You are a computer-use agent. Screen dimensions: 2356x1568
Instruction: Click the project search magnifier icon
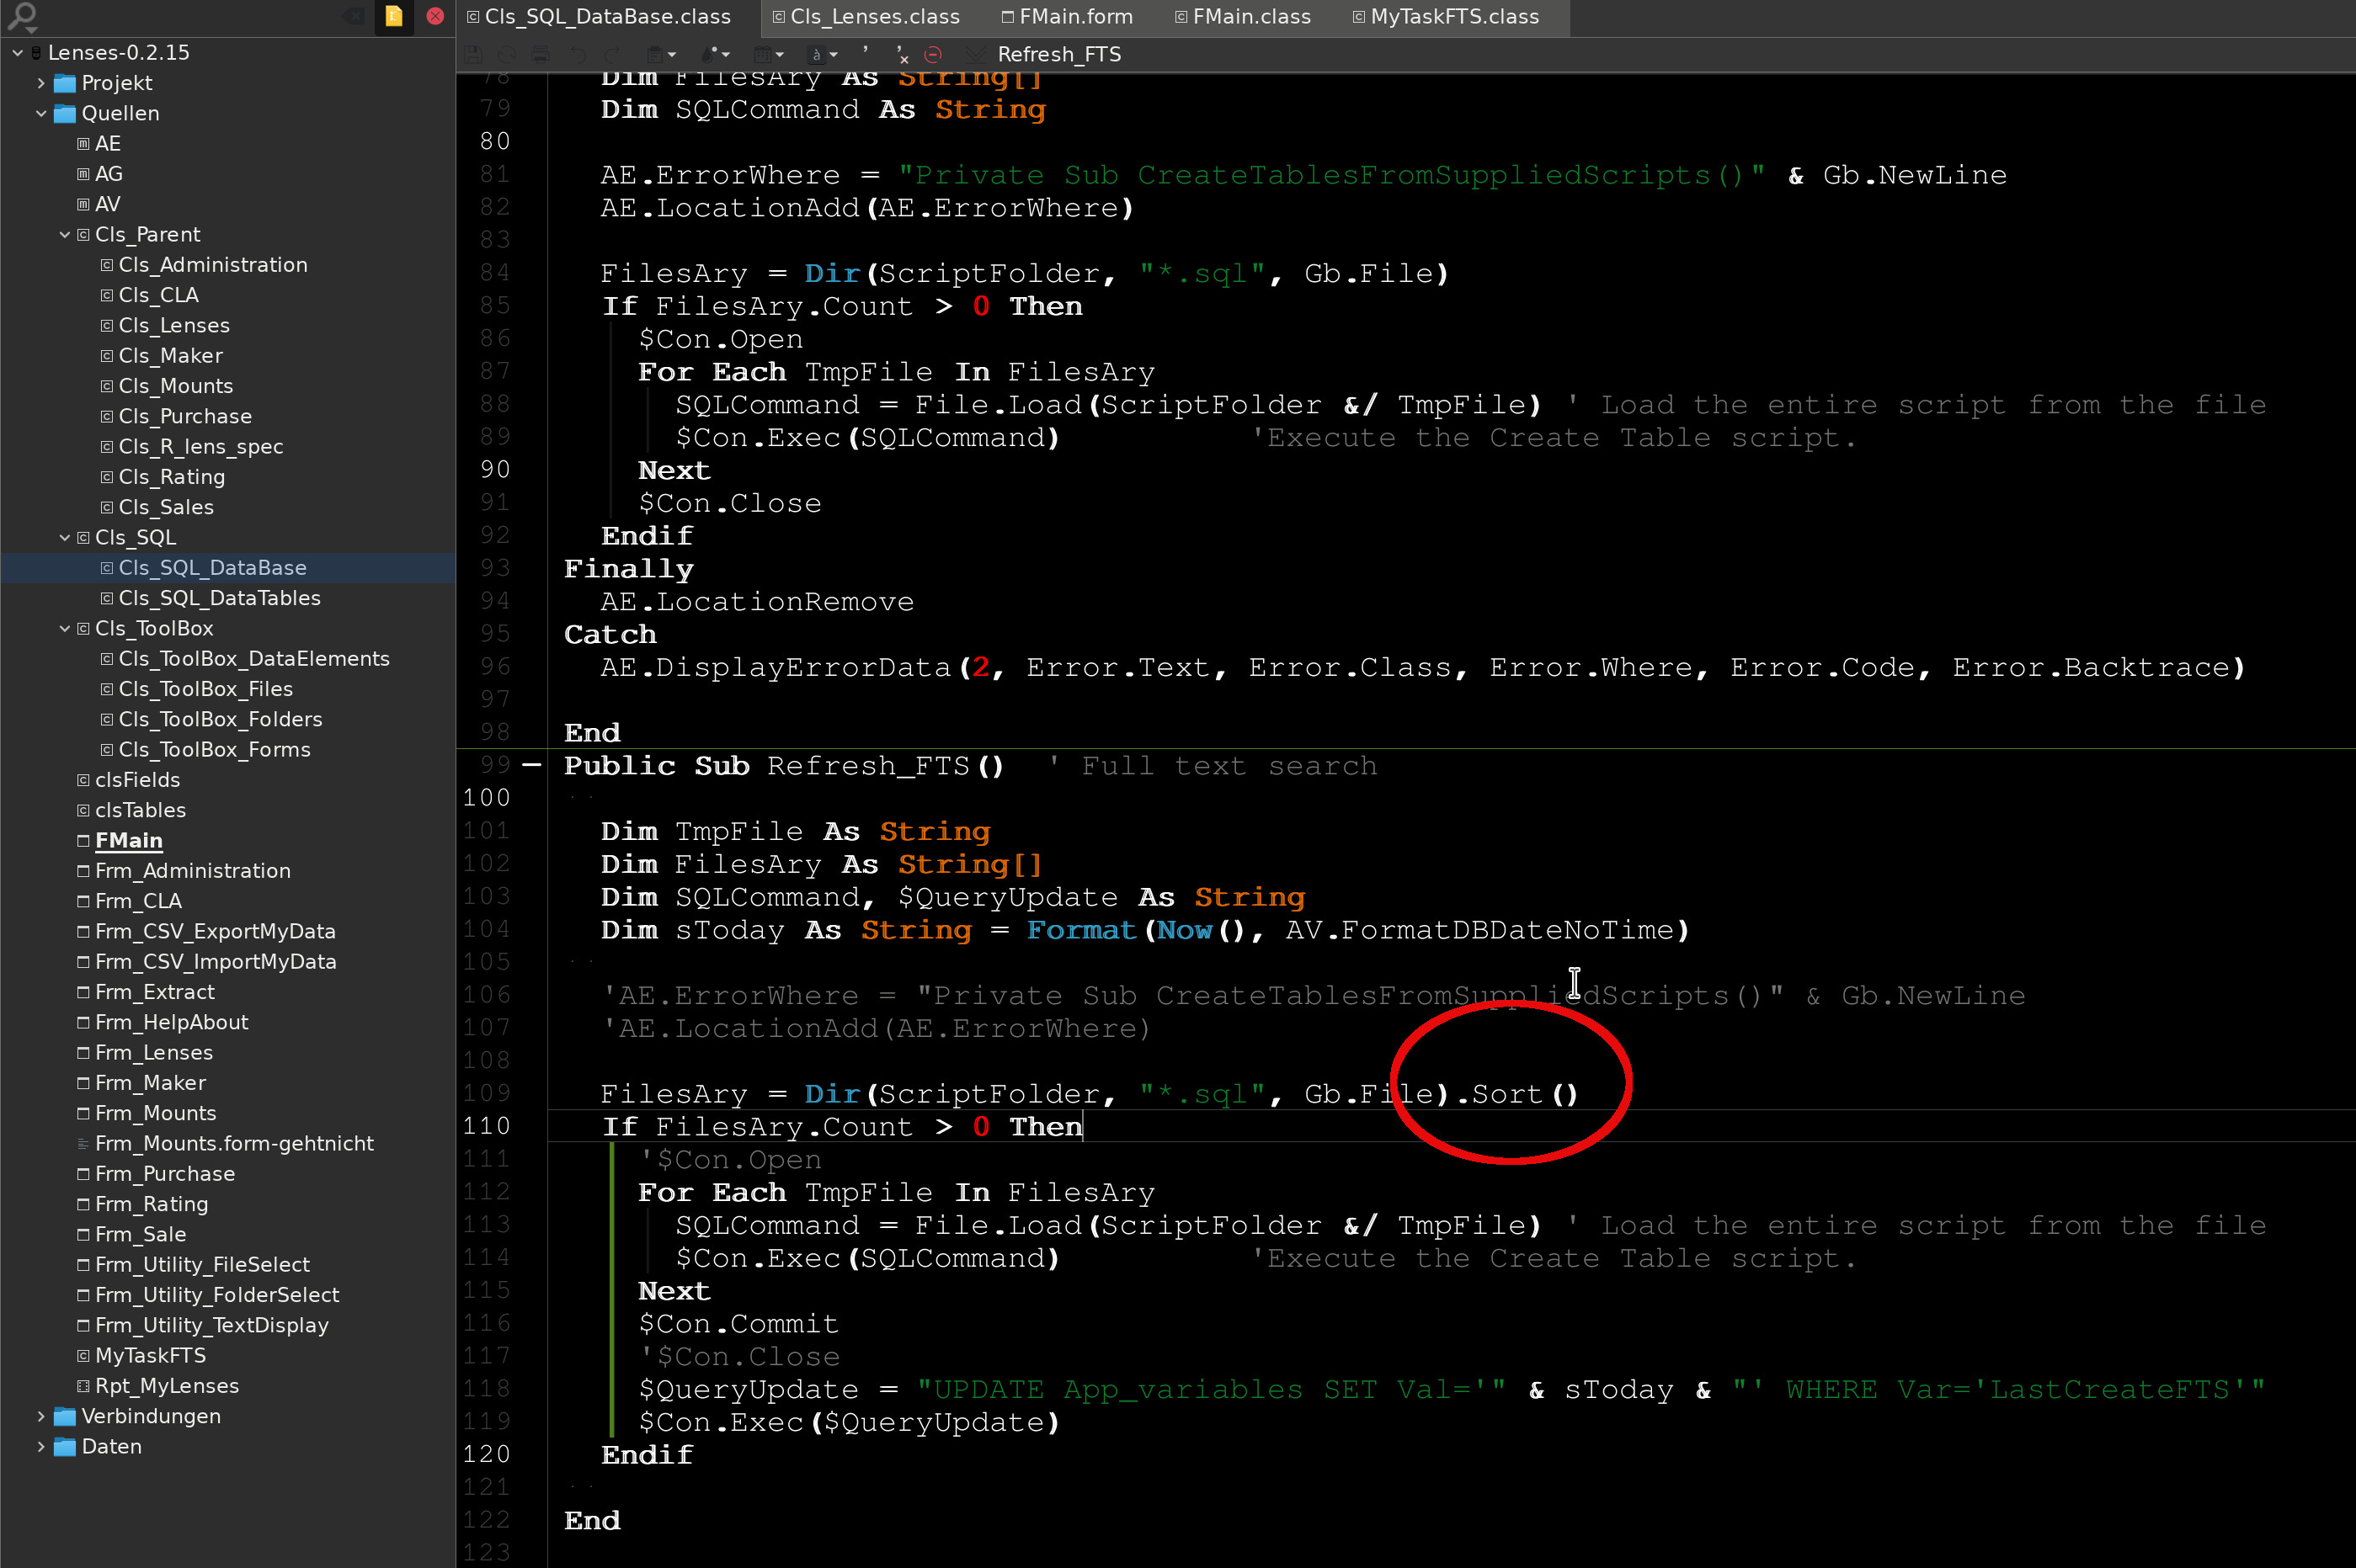coord(22,16)
